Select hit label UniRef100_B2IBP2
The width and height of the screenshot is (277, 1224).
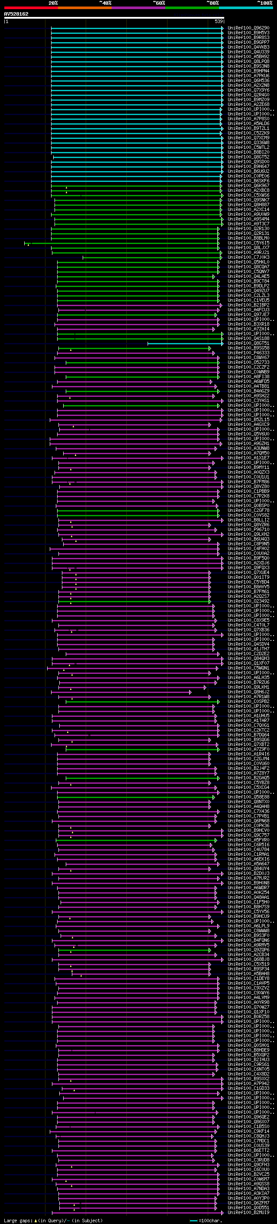tap(248, 305)
